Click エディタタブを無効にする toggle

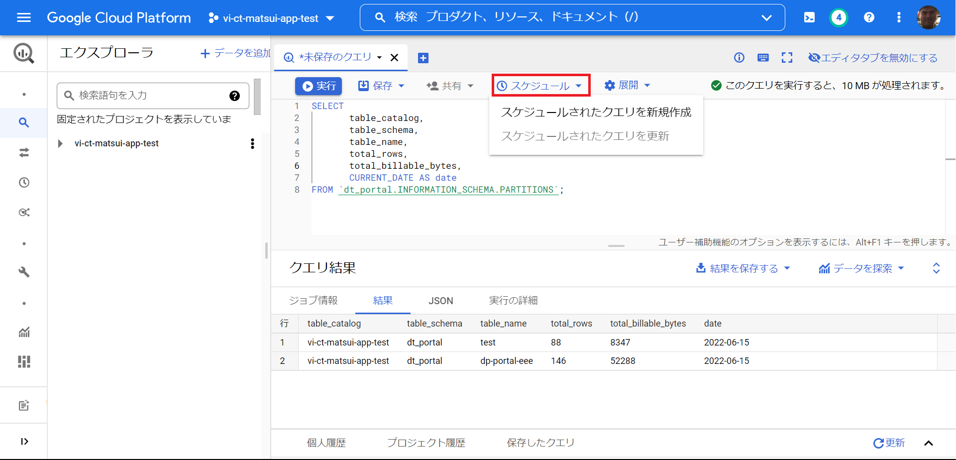873,58
